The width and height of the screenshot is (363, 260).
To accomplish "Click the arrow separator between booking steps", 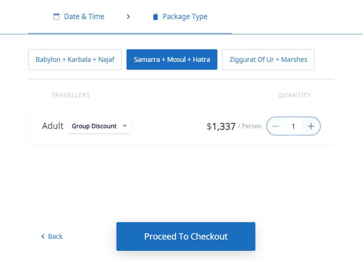I will tap(128, 17).
